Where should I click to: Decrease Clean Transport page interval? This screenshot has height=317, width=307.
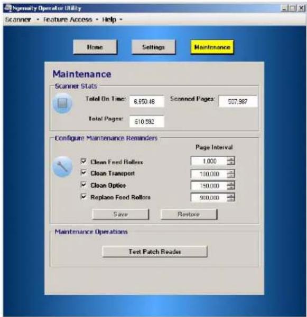(231, 176)
